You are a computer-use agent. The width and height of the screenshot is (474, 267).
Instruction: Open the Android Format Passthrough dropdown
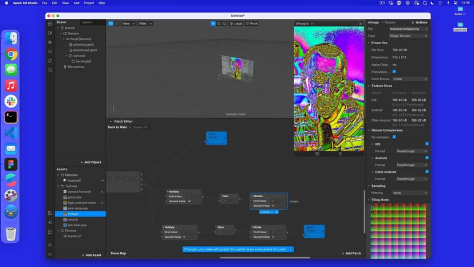[412, 165]
